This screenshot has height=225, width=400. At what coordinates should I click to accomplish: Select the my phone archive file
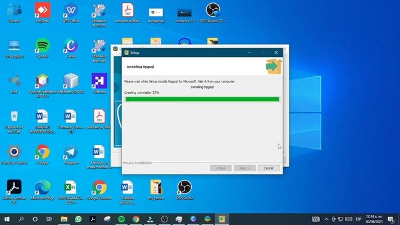(156, 190)
